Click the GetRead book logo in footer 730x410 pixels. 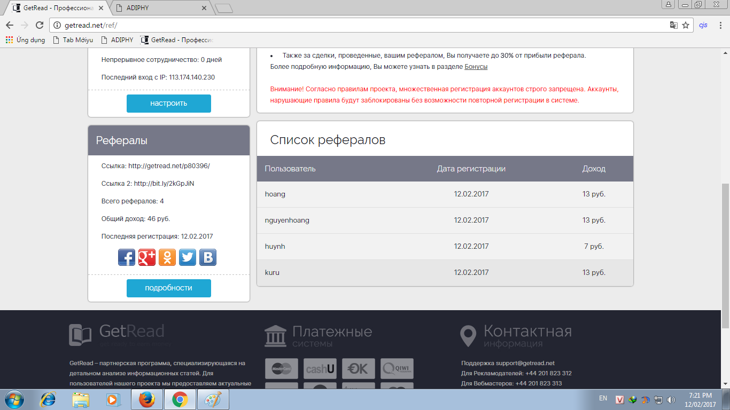(x=80, y=335)
